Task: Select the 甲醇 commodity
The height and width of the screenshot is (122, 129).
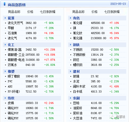Action: 11,28
